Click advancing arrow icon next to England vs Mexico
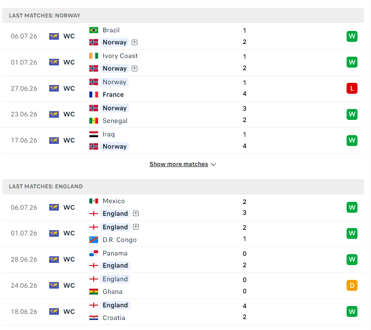This screenshot has width=371, height=330. (136, 213)
